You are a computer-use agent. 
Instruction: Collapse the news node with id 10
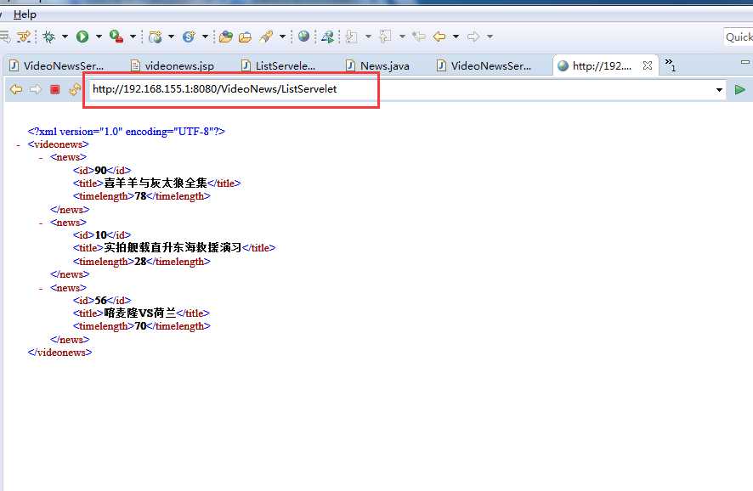(x=41, y=223)
